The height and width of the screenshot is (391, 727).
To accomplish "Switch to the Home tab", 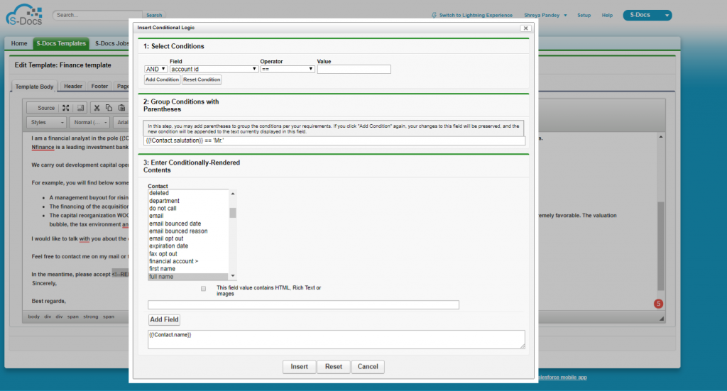I will point(19,43).
